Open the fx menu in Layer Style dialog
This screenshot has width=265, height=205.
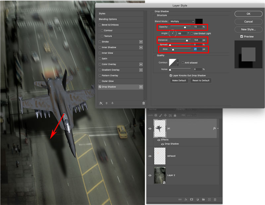[101, 103]
